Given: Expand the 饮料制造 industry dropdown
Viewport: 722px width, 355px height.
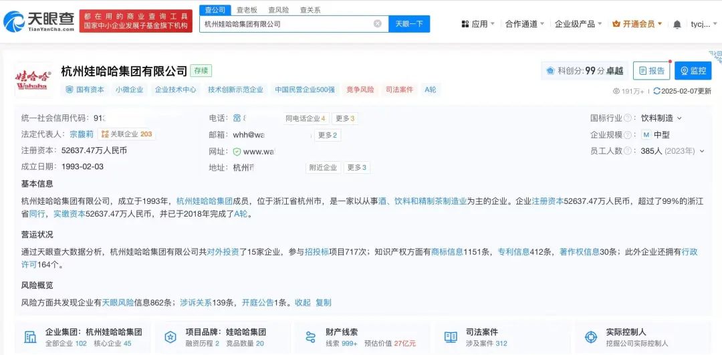Looking at the screenshot, I should pyautogui.click(x=679, y=118).
